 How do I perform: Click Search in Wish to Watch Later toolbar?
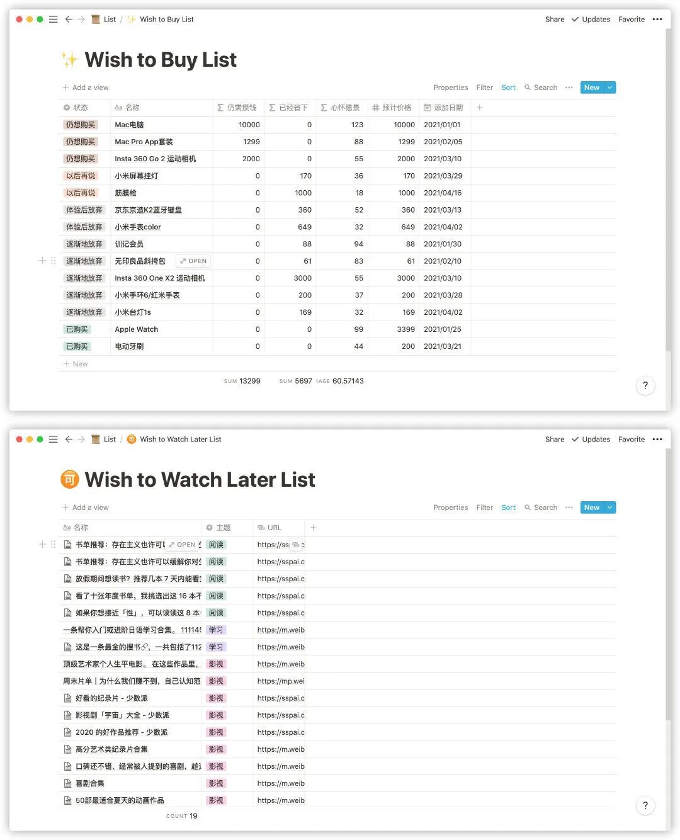click(541, 508)
